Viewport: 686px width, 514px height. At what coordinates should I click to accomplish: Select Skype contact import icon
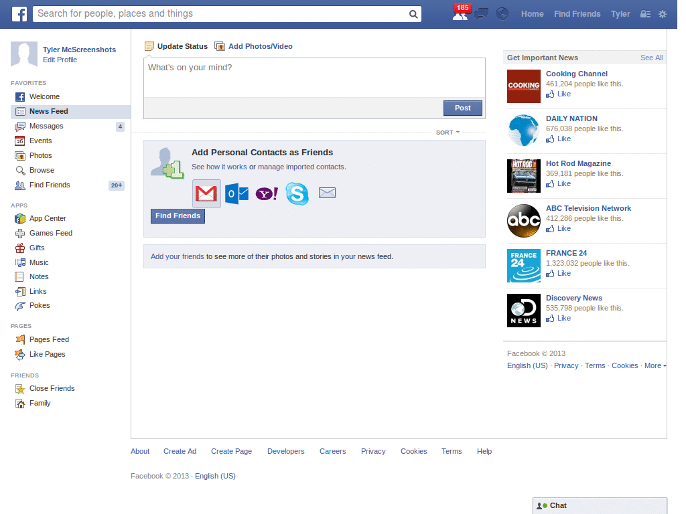pyautogui.click(x=297, y=193)
